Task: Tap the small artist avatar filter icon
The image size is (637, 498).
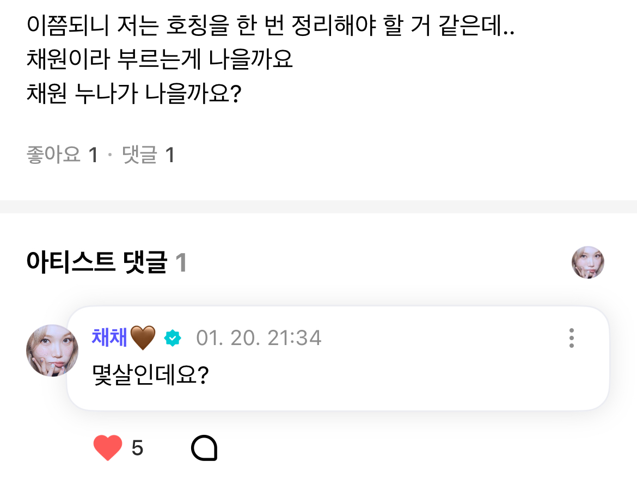Action: click(x=587, y=262)
